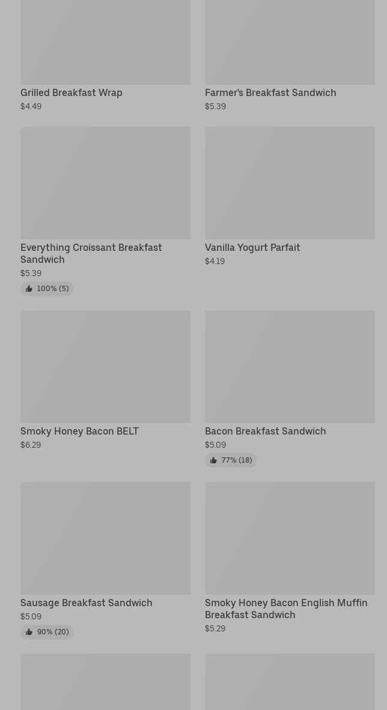The image size is (387, 710).
Task: Click the 90% (20) rating badge
Action: pyautogui.click(x=47, y=631)
